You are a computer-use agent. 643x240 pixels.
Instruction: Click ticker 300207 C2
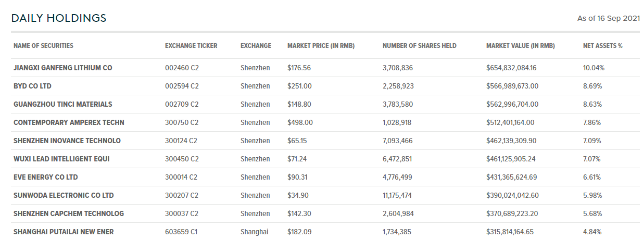pyautogui.click(x=182, y=195)
